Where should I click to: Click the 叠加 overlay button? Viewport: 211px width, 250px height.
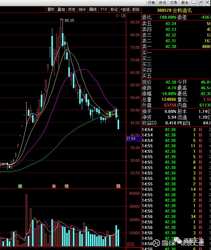61,9
